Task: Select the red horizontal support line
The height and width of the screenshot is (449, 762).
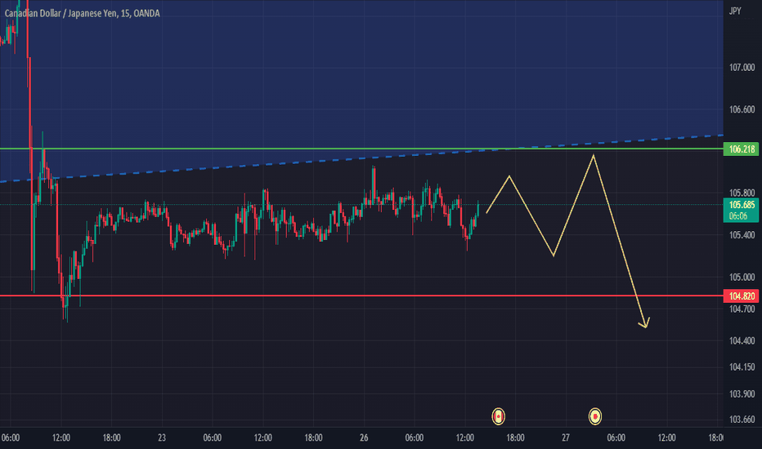Action: 361,296
